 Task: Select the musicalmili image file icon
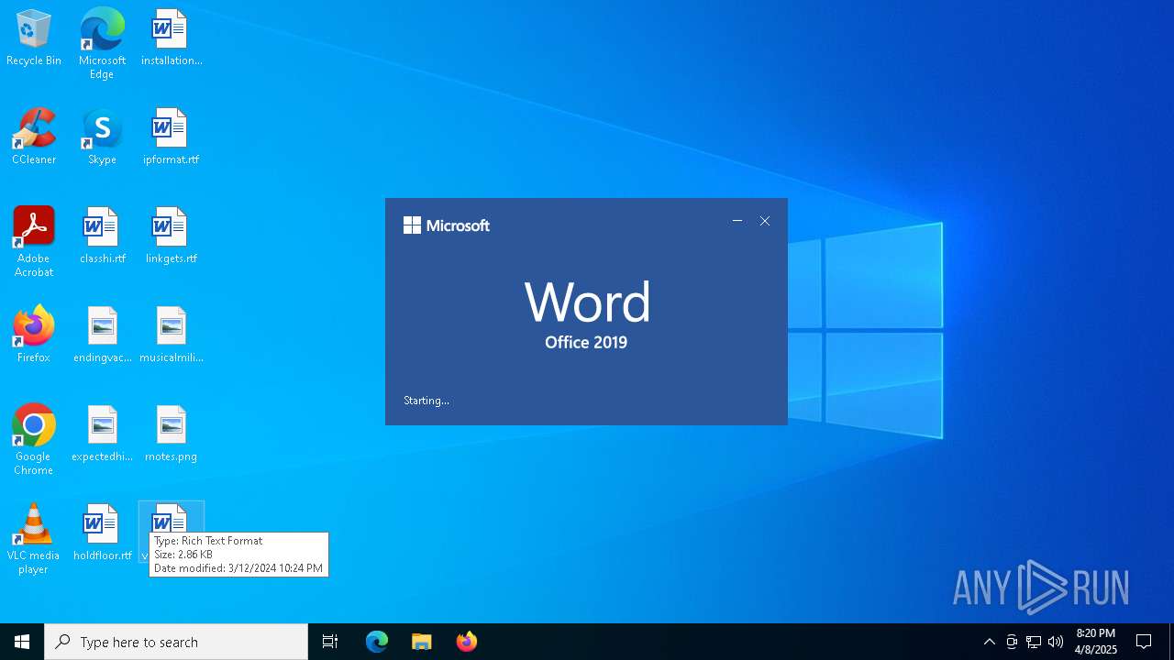[x=171, y=335]
